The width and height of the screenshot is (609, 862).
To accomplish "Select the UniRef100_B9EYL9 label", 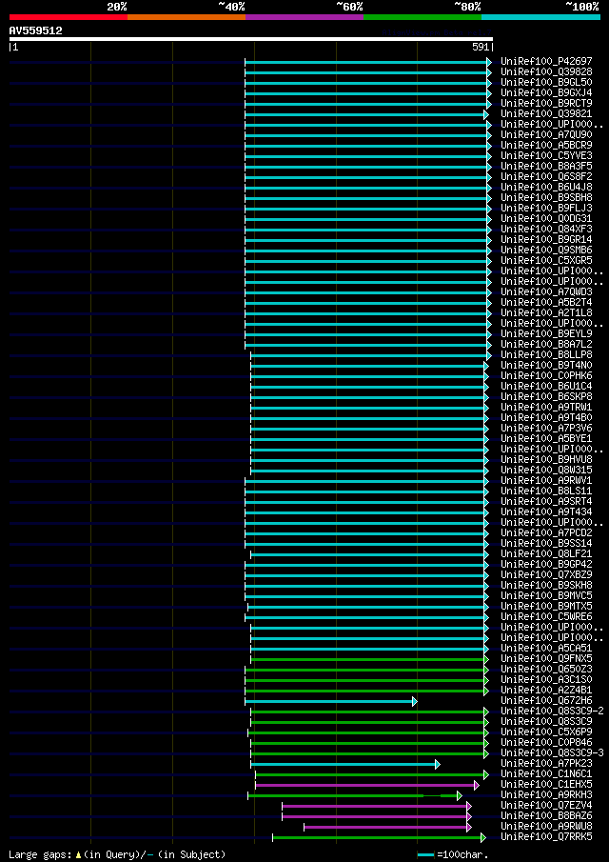I will [546, 333].
